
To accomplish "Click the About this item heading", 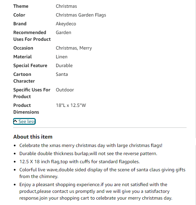I will tap(33, 137).
